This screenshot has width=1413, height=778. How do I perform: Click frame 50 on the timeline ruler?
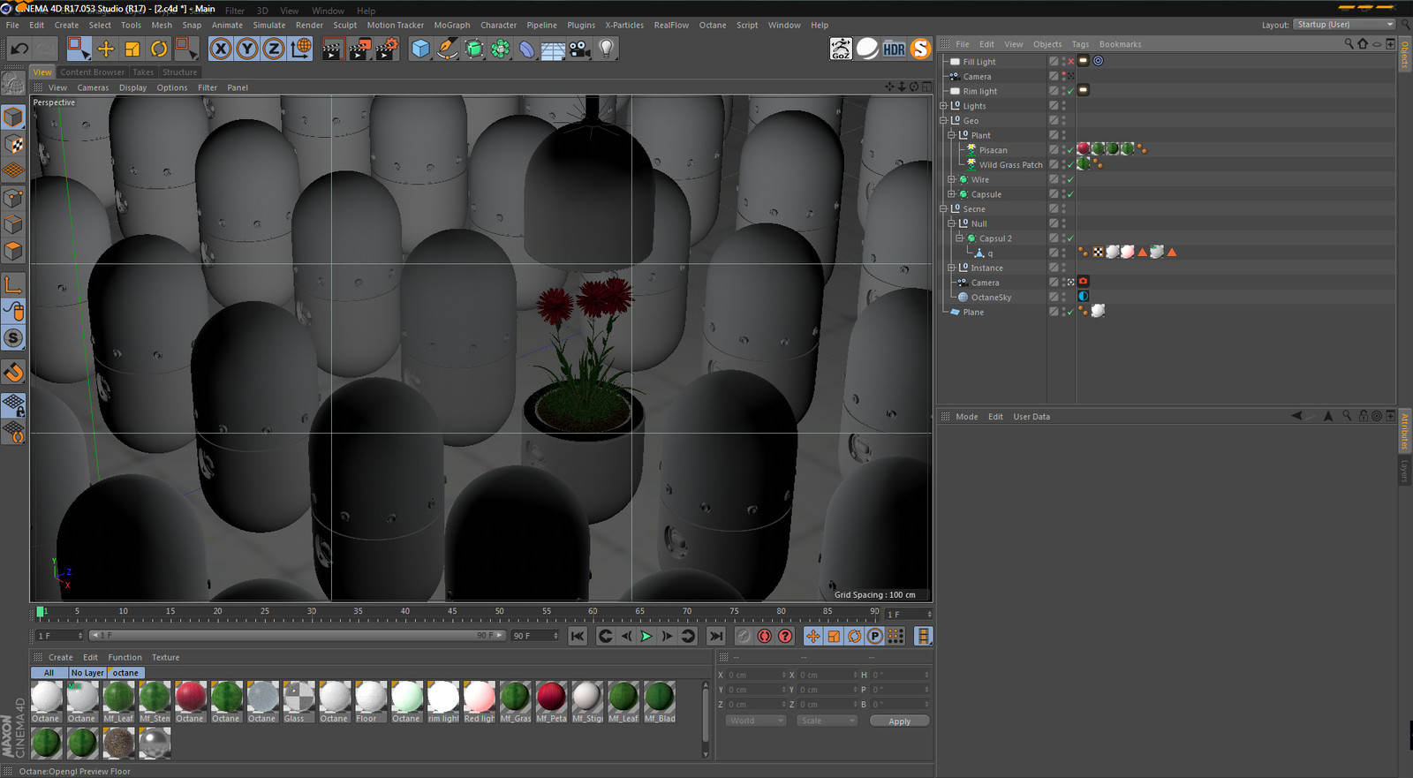point(499,612)
